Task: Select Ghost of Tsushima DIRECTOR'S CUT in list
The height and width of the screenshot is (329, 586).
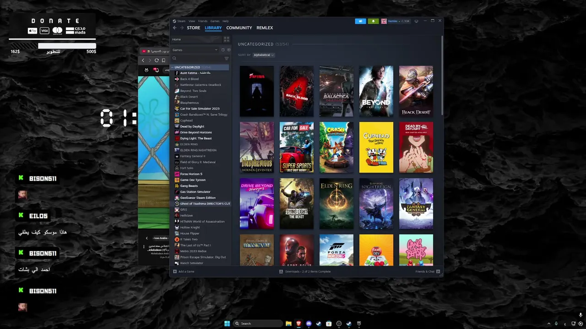Action: (201, 204)
